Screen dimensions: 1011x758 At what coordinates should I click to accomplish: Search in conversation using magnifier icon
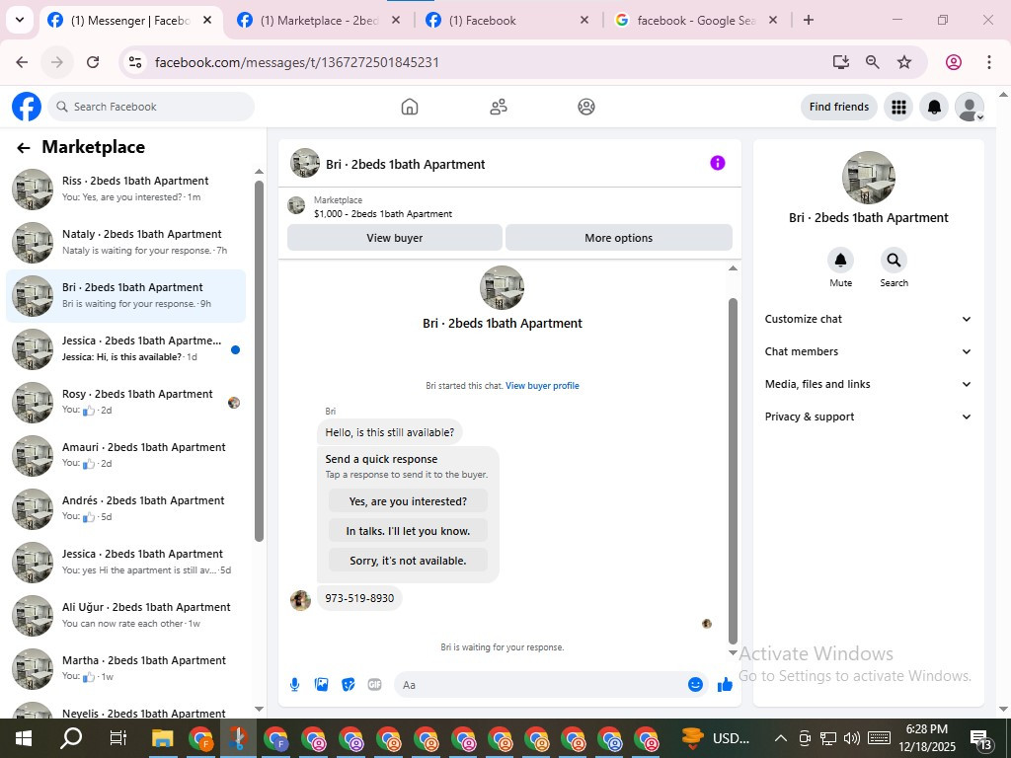[894, 261]
